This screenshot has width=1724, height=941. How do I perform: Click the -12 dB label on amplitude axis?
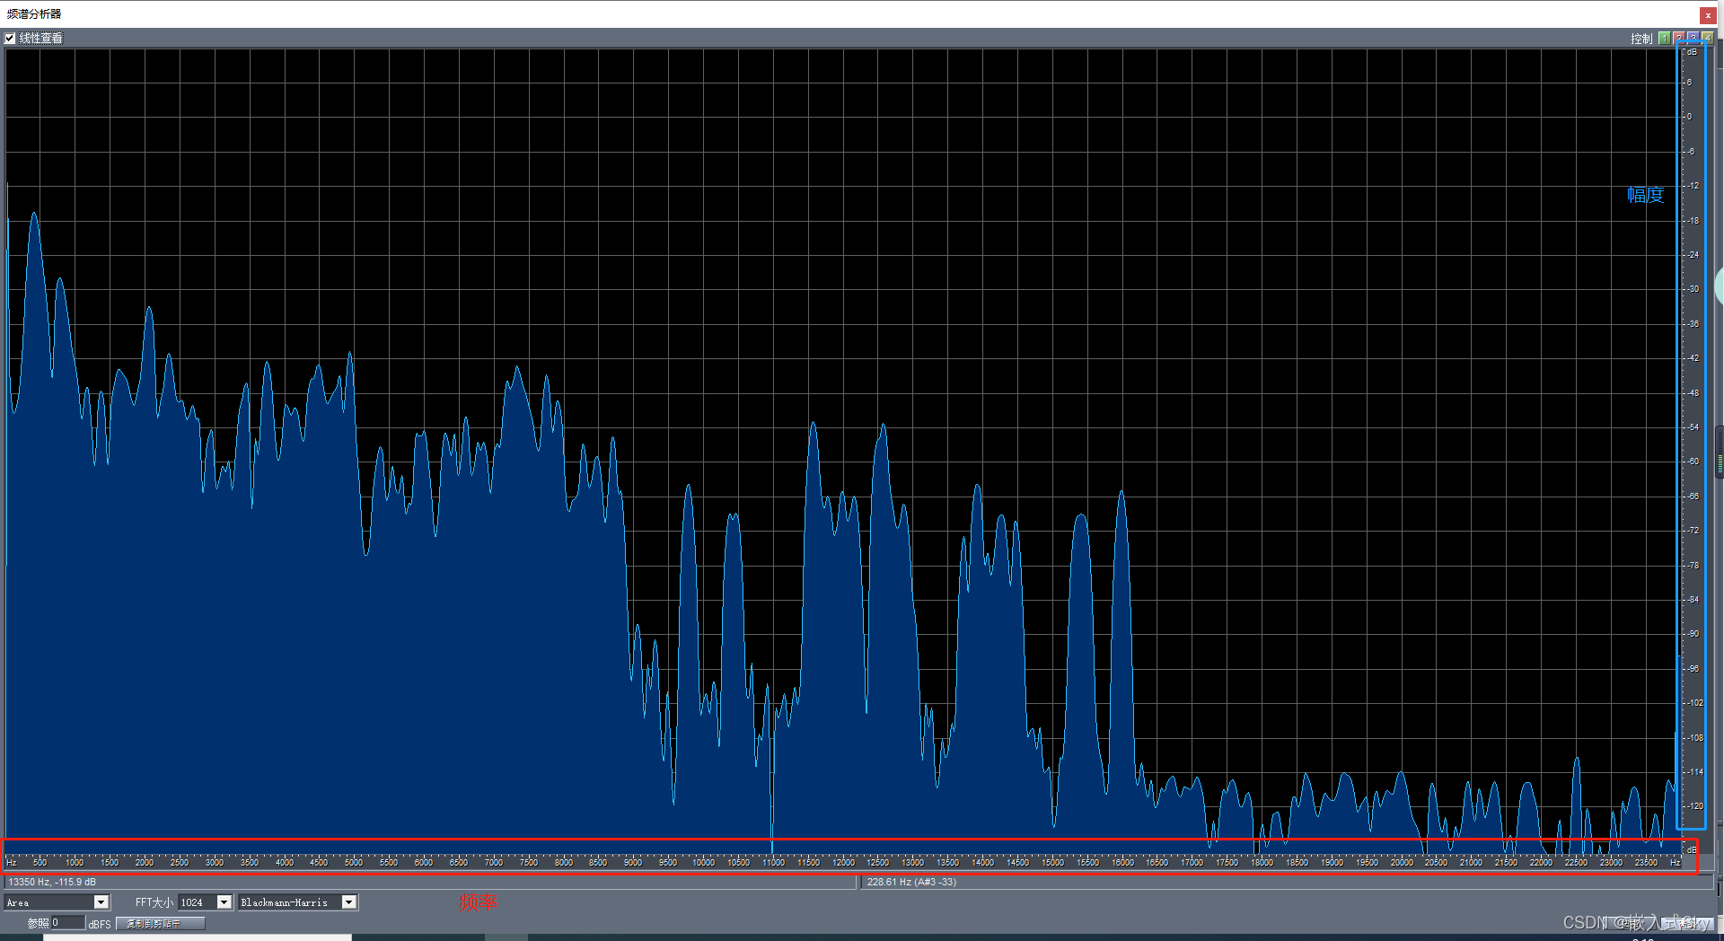[1693, 186]
